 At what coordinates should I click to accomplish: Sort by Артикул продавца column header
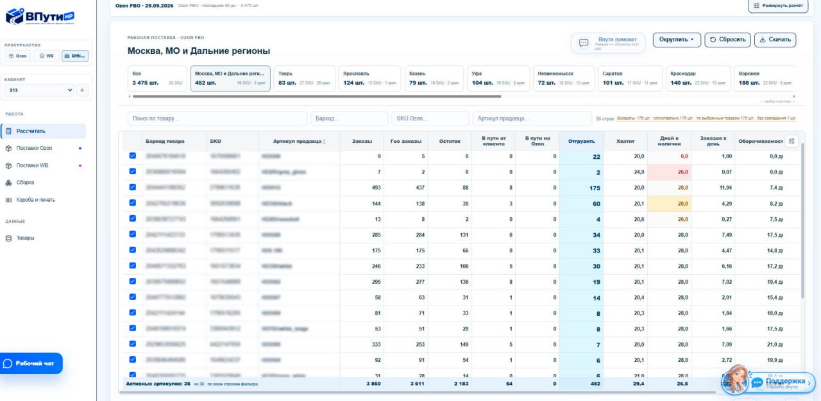pos(299,141)
